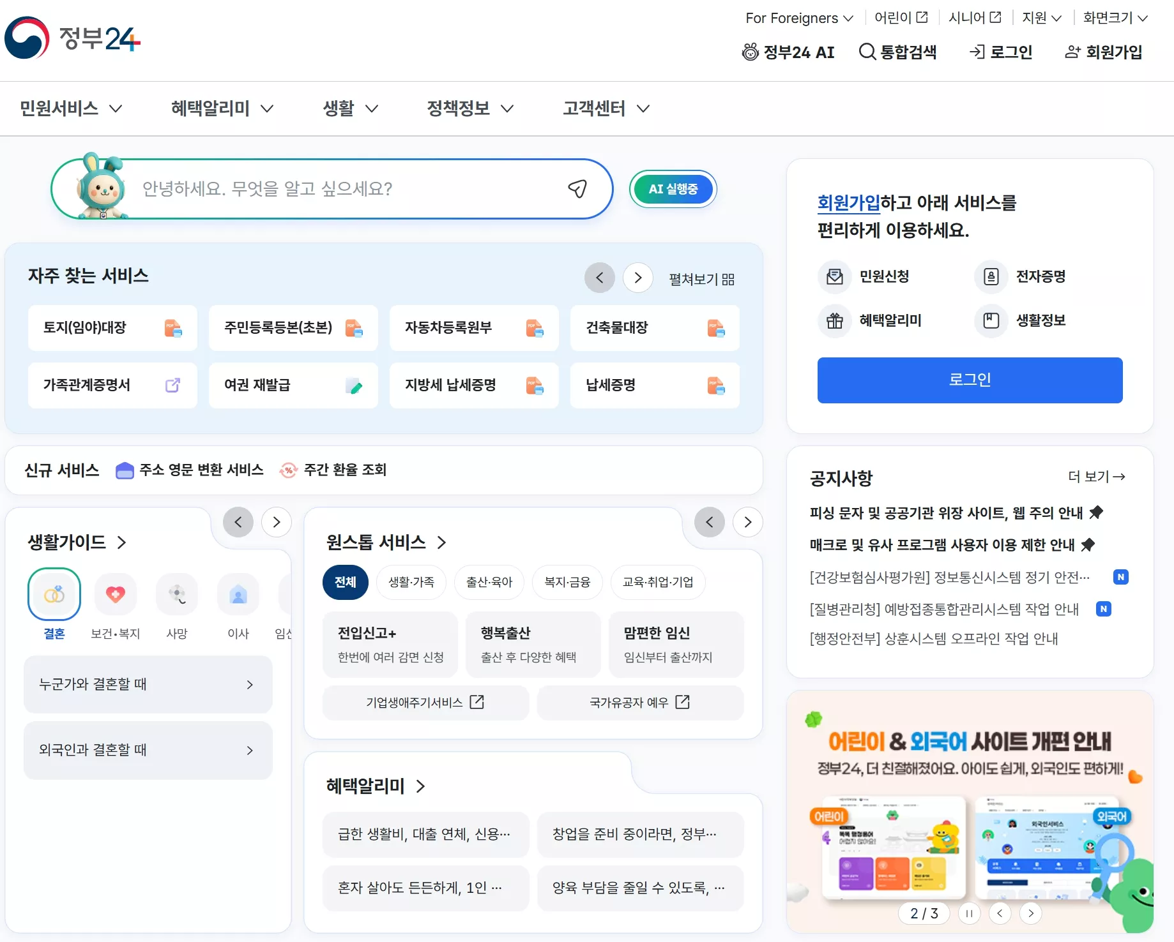Image resolution: width=1174 pixels, height=942 pixels.
Task: Pause the bottom banner carousel
Action: pos(969,913)
